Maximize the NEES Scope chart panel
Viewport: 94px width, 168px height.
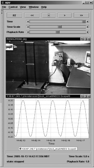85,96
